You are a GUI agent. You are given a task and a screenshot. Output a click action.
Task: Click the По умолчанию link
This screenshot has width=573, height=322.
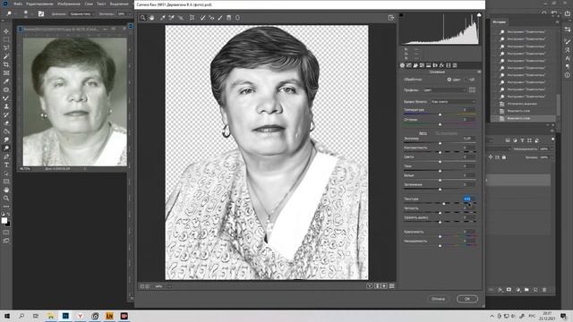[x=447, y=133]
